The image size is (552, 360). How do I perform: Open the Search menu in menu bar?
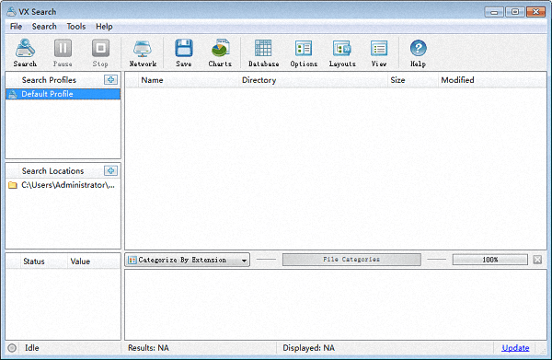[x=44, y=27]
